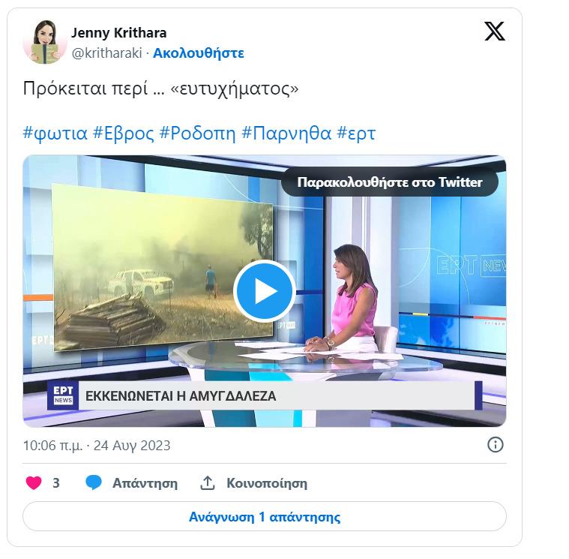Click the Ανάγνωση 1 απάντησης button
Viewport: 569px width, 559px height.
click(x=265, y=516)
